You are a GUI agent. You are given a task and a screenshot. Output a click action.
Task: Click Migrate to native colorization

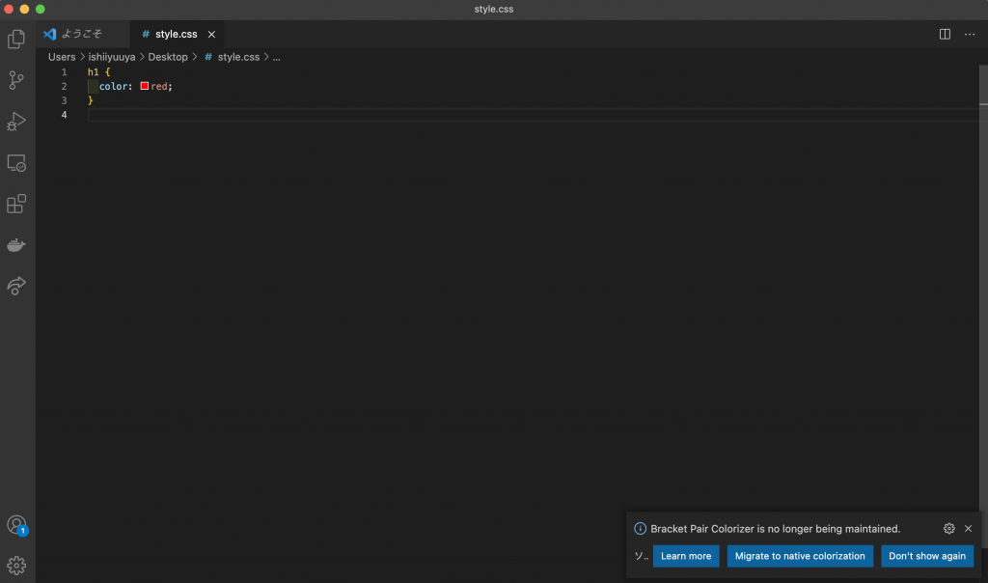click(800, 556)
